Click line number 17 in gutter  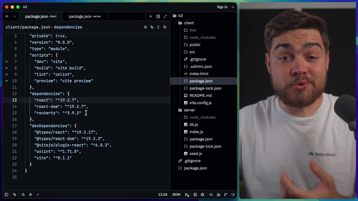click(x=14, y=126)
